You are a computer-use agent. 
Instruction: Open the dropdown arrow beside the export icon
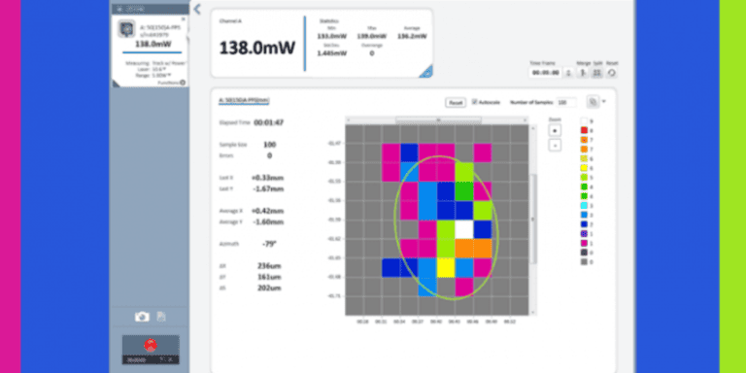tap(604, 101)
